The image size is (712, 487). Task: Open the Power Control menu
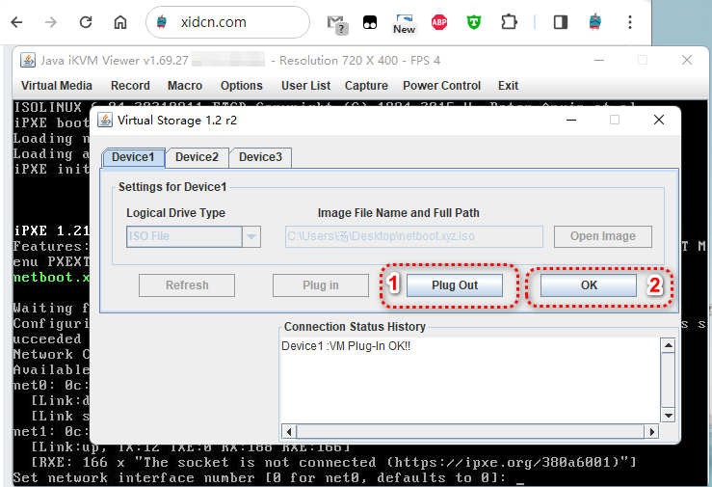tap(441, 86)
